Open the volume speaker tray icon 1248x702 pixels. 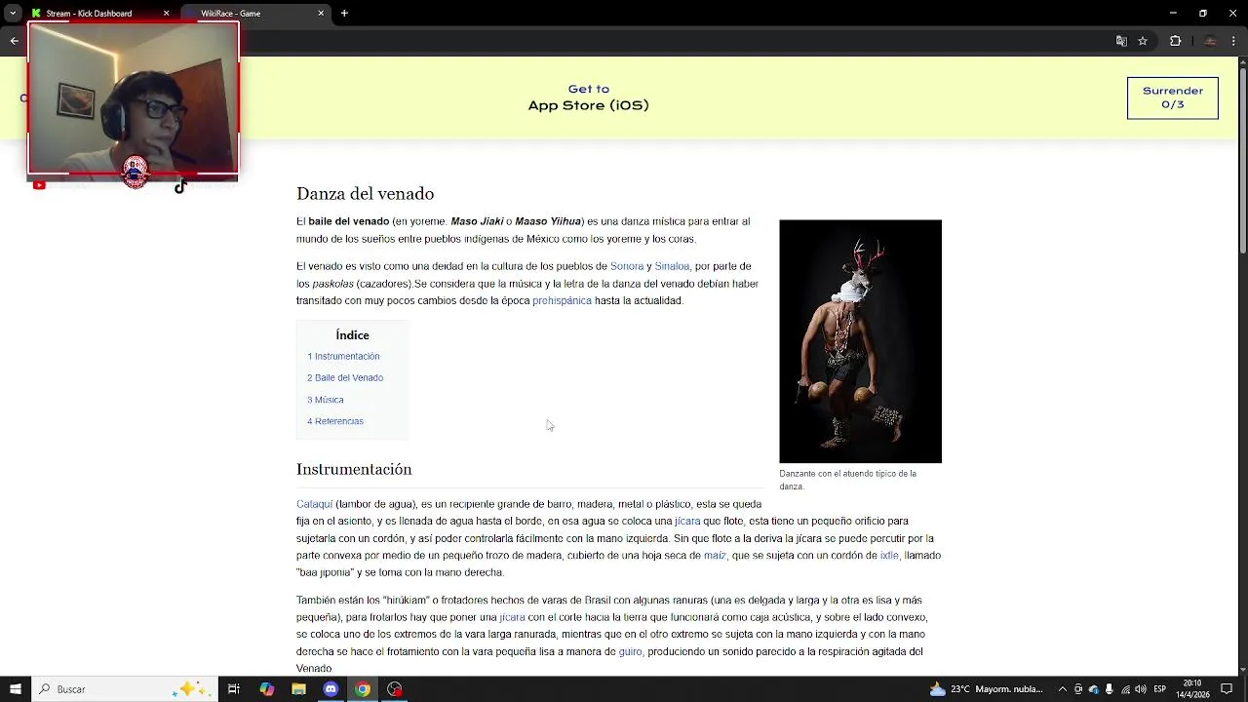tap(1141, 689)
